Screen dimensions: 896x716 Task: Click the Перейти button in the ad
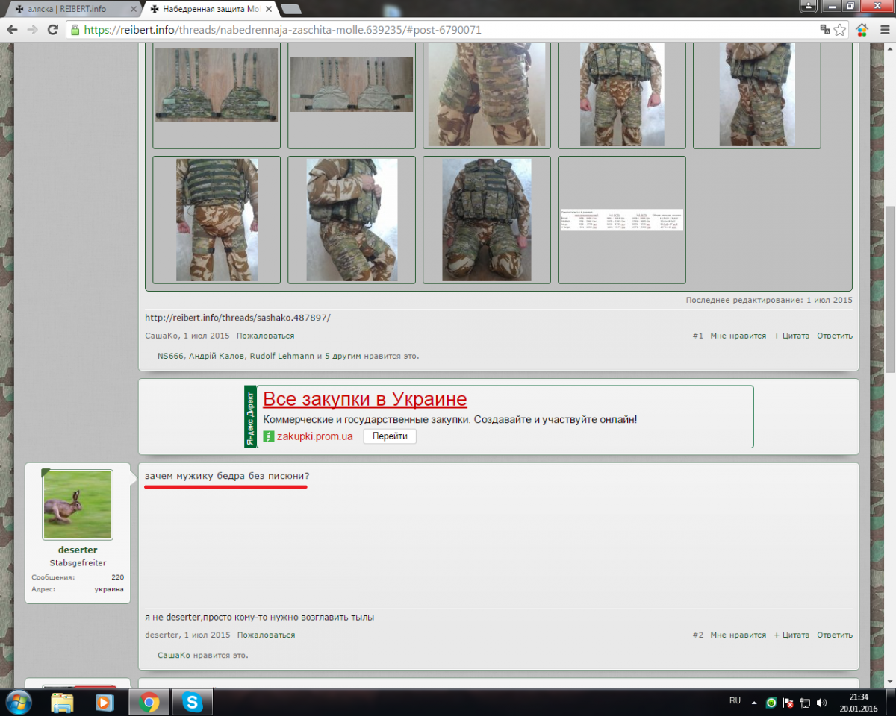pos(390,436)
